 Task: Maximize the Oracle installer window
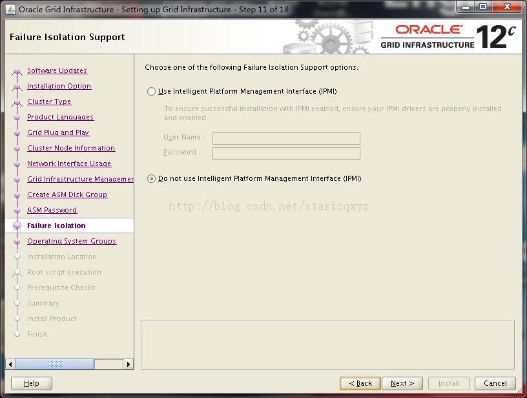[x=483, y=7]
